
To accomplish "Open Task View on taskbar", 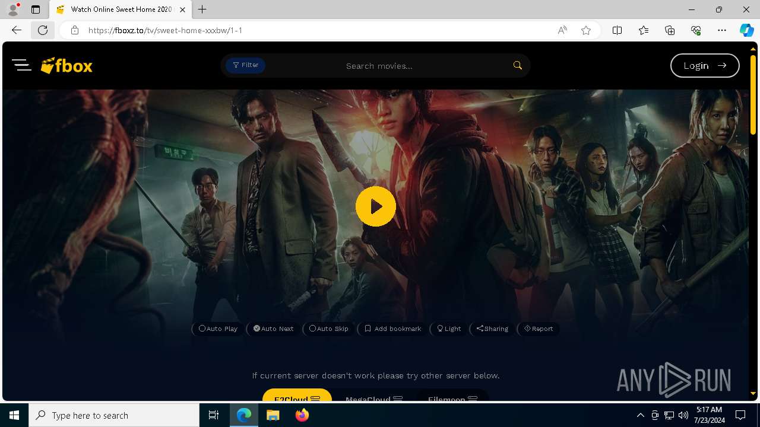I will 214,415.
